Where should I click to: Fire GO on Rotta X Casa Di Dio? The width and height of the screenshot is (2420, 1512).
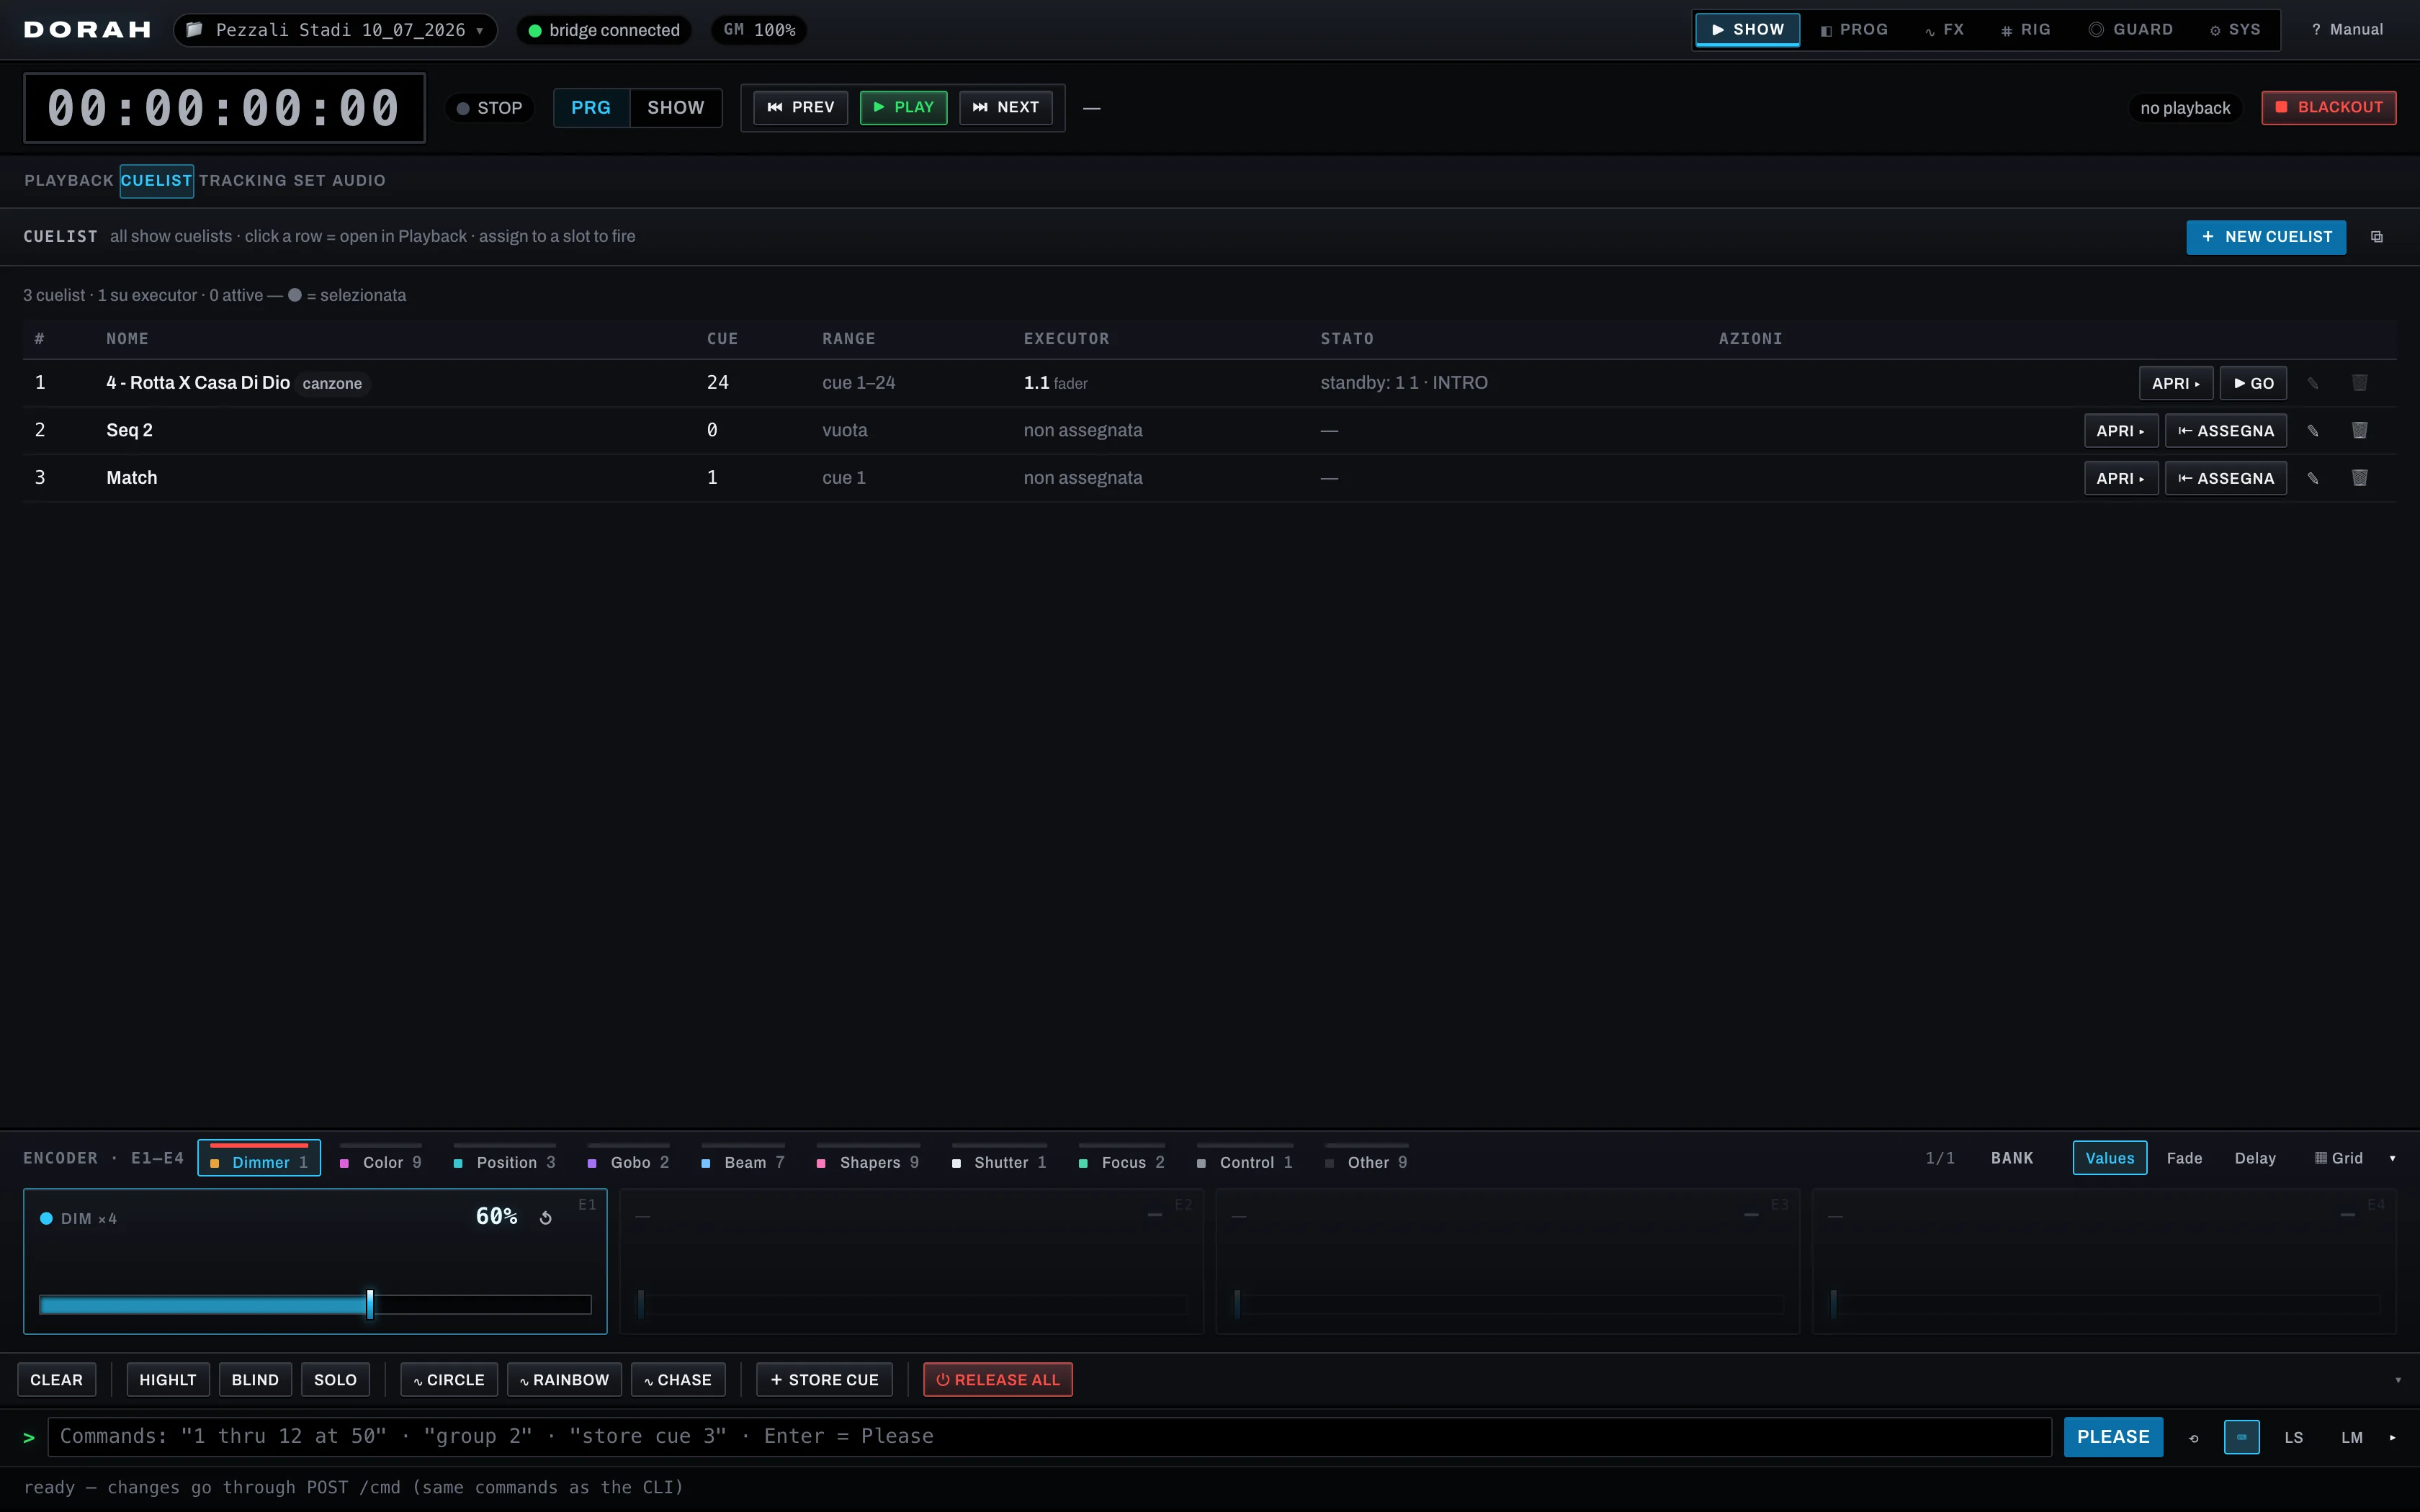pos(2253,383)
